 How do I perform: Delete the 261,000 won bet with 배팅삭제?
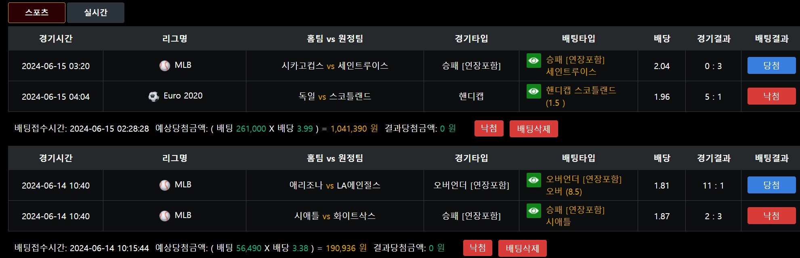(533, 129)
